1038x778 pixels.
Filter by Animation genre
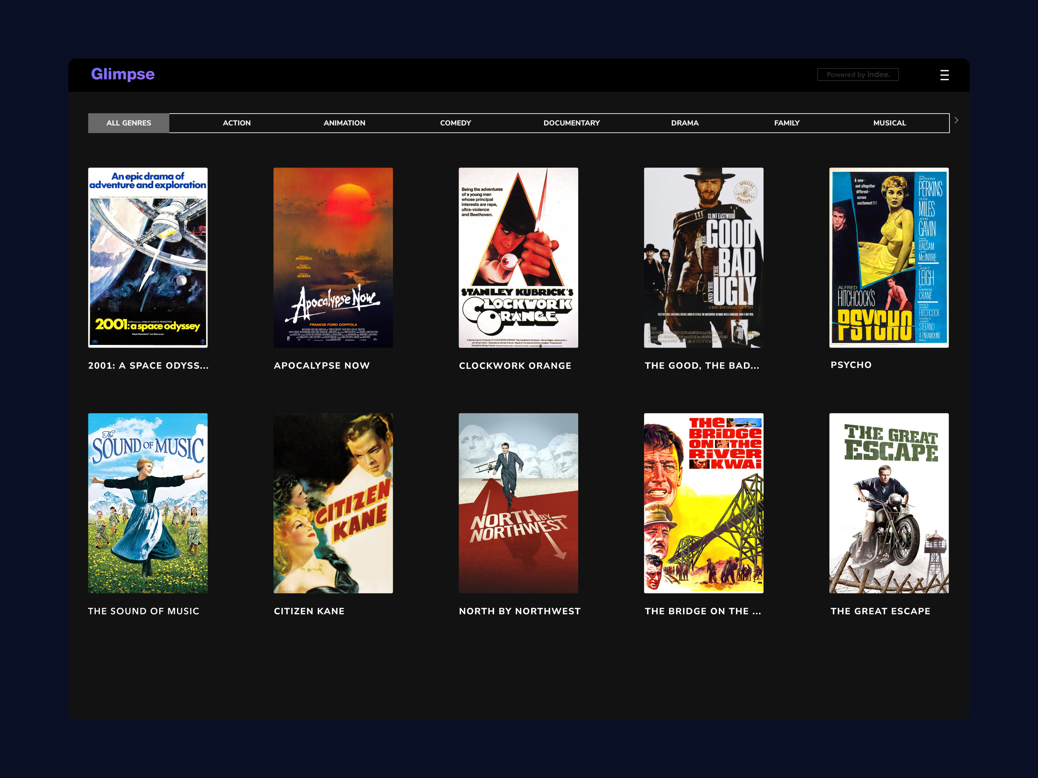click(345, 123)
